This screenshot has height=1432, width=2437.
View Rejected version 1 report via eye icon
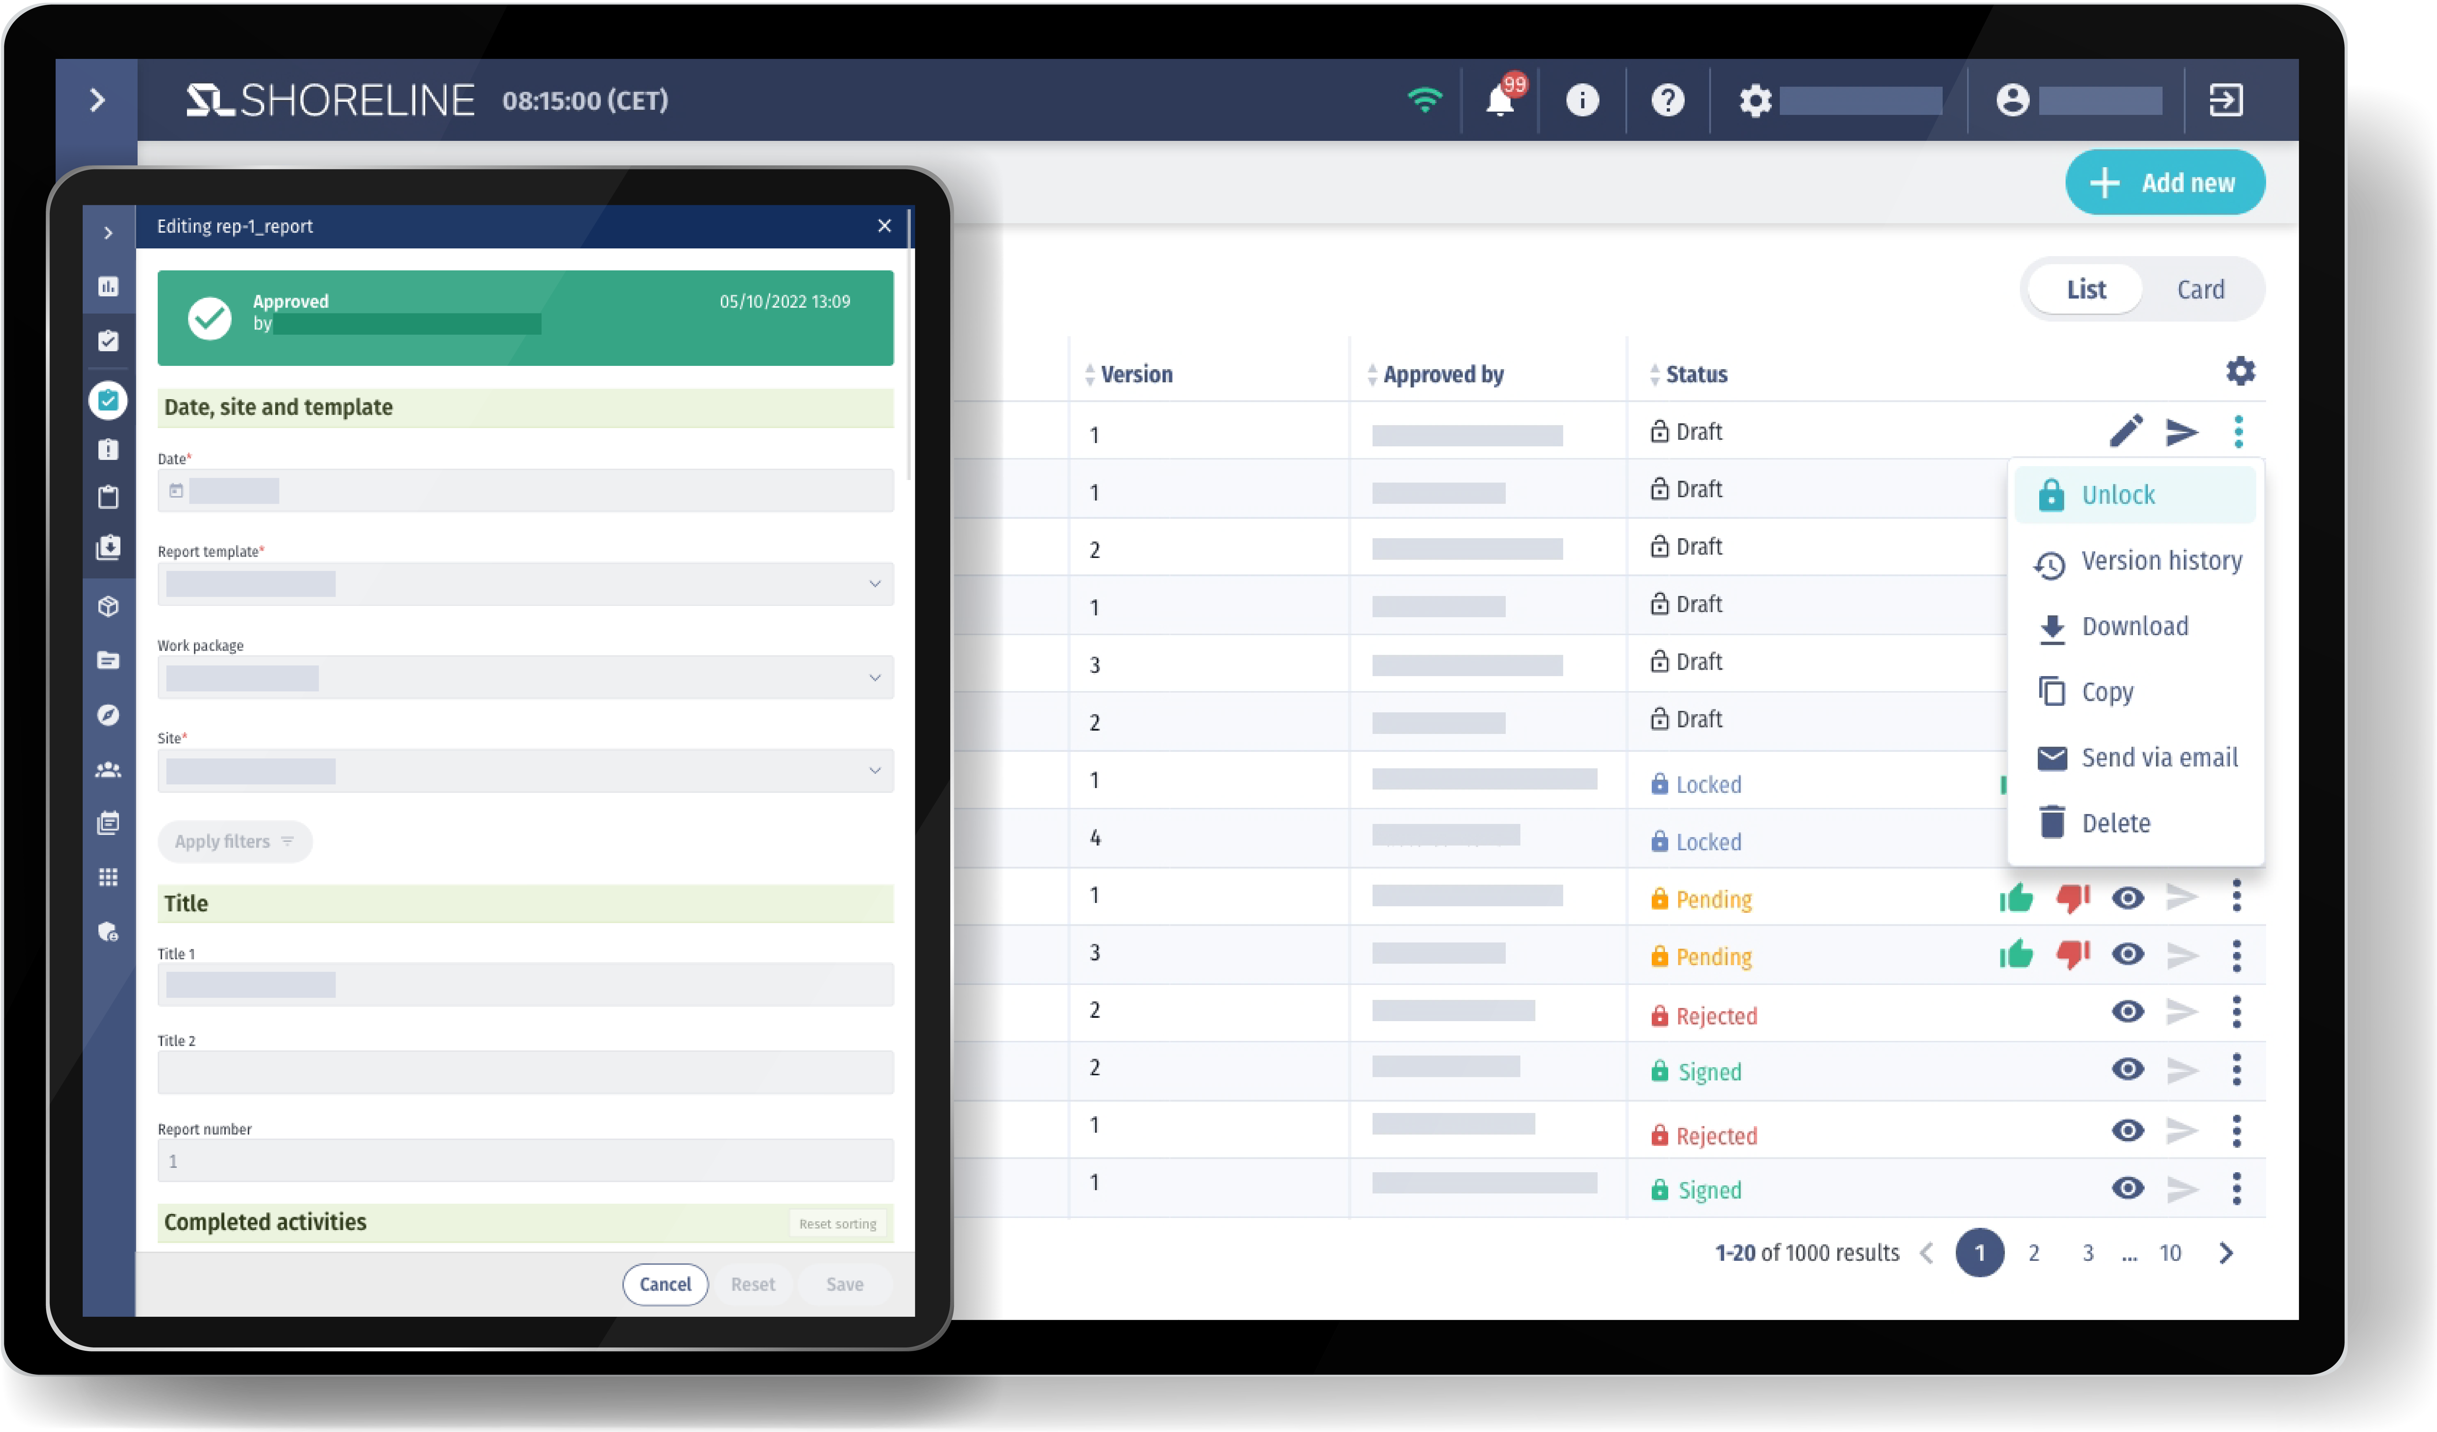point(2127,1130)
